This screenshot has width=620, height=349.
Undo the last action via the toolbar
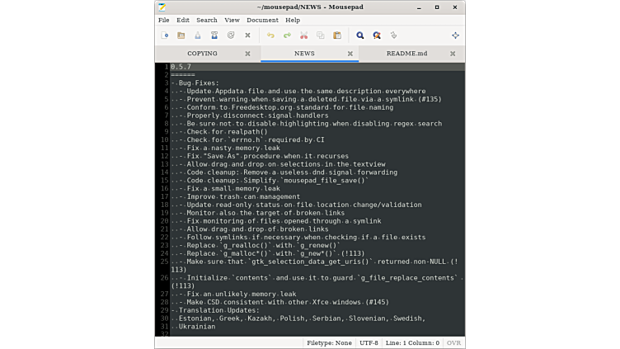[270, 35]
